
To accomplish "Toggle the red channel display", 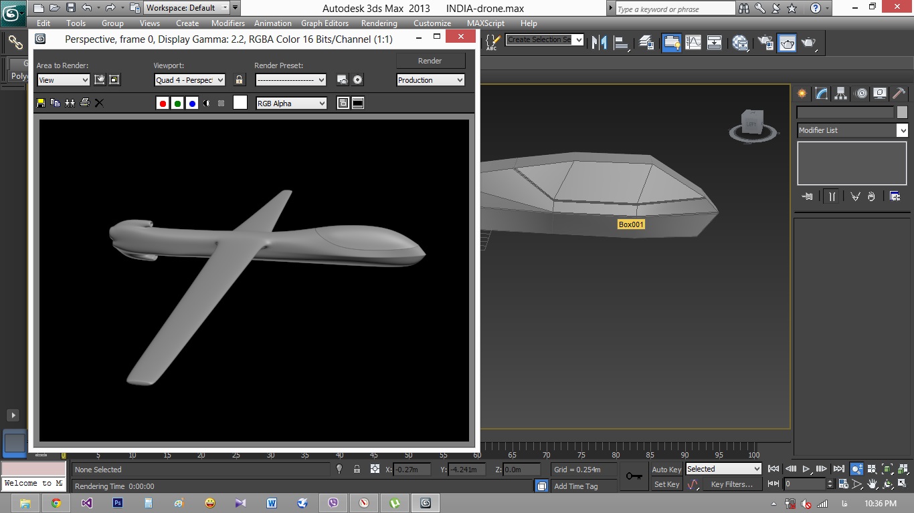I will 163,104.
